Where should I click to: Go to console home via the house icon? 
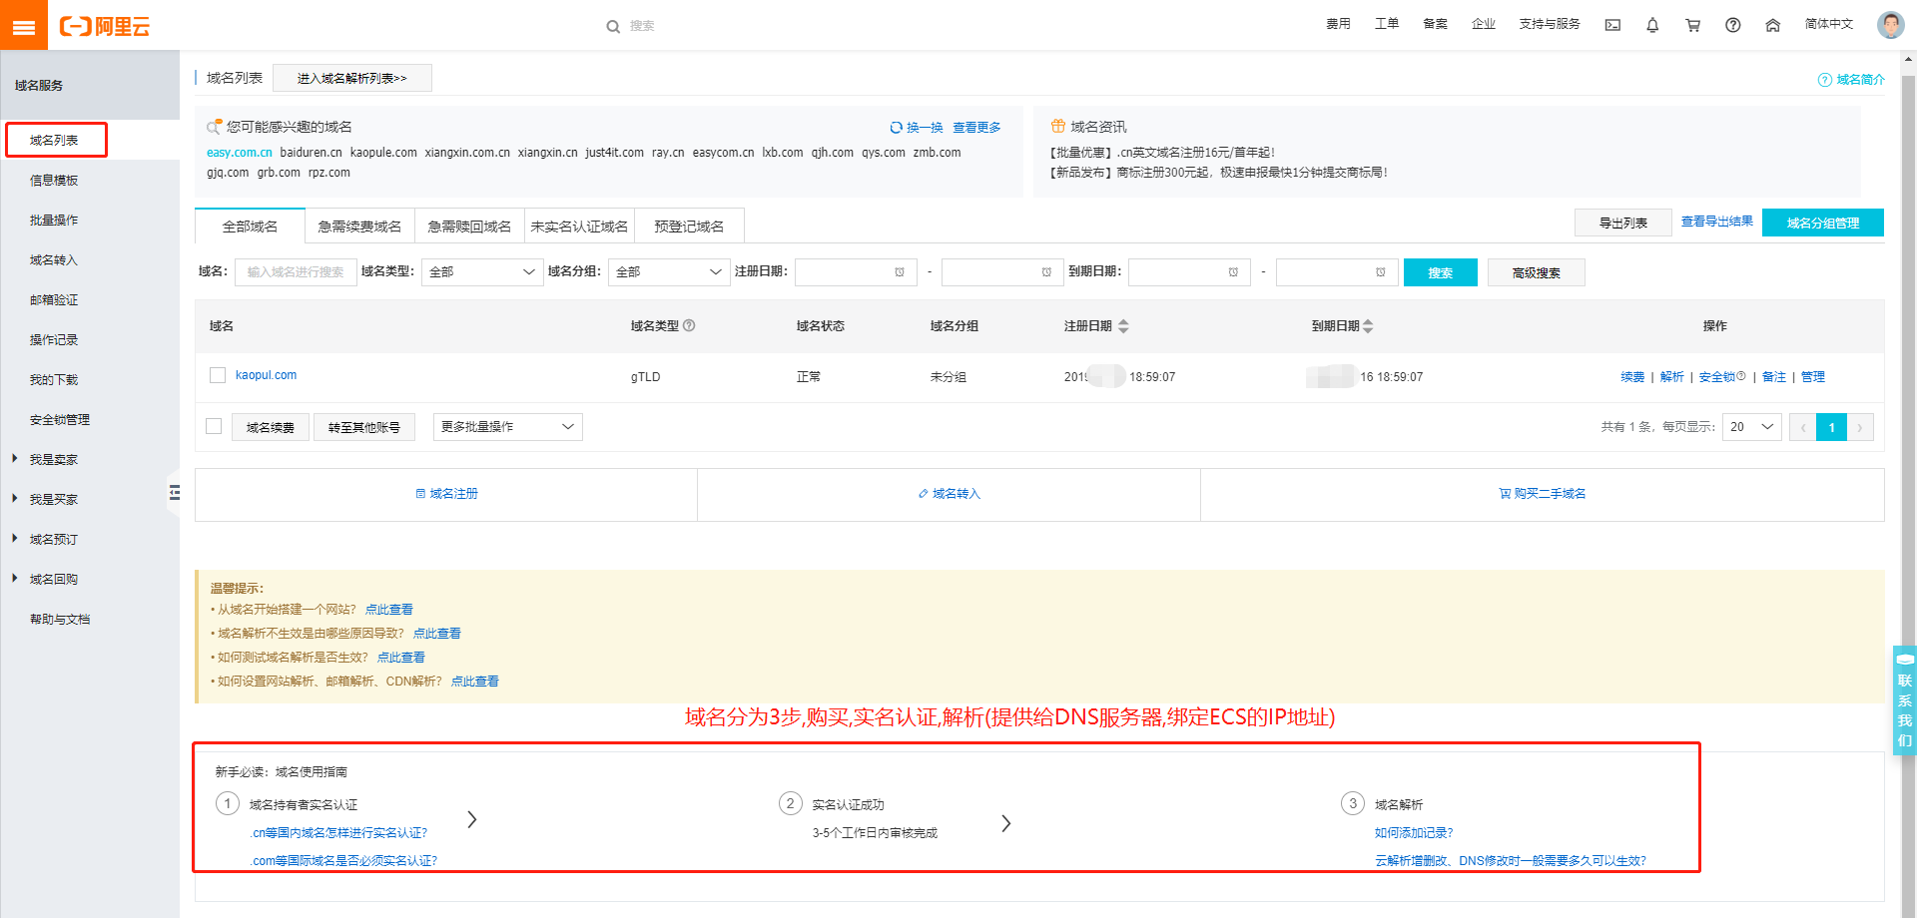(1773, 25)
